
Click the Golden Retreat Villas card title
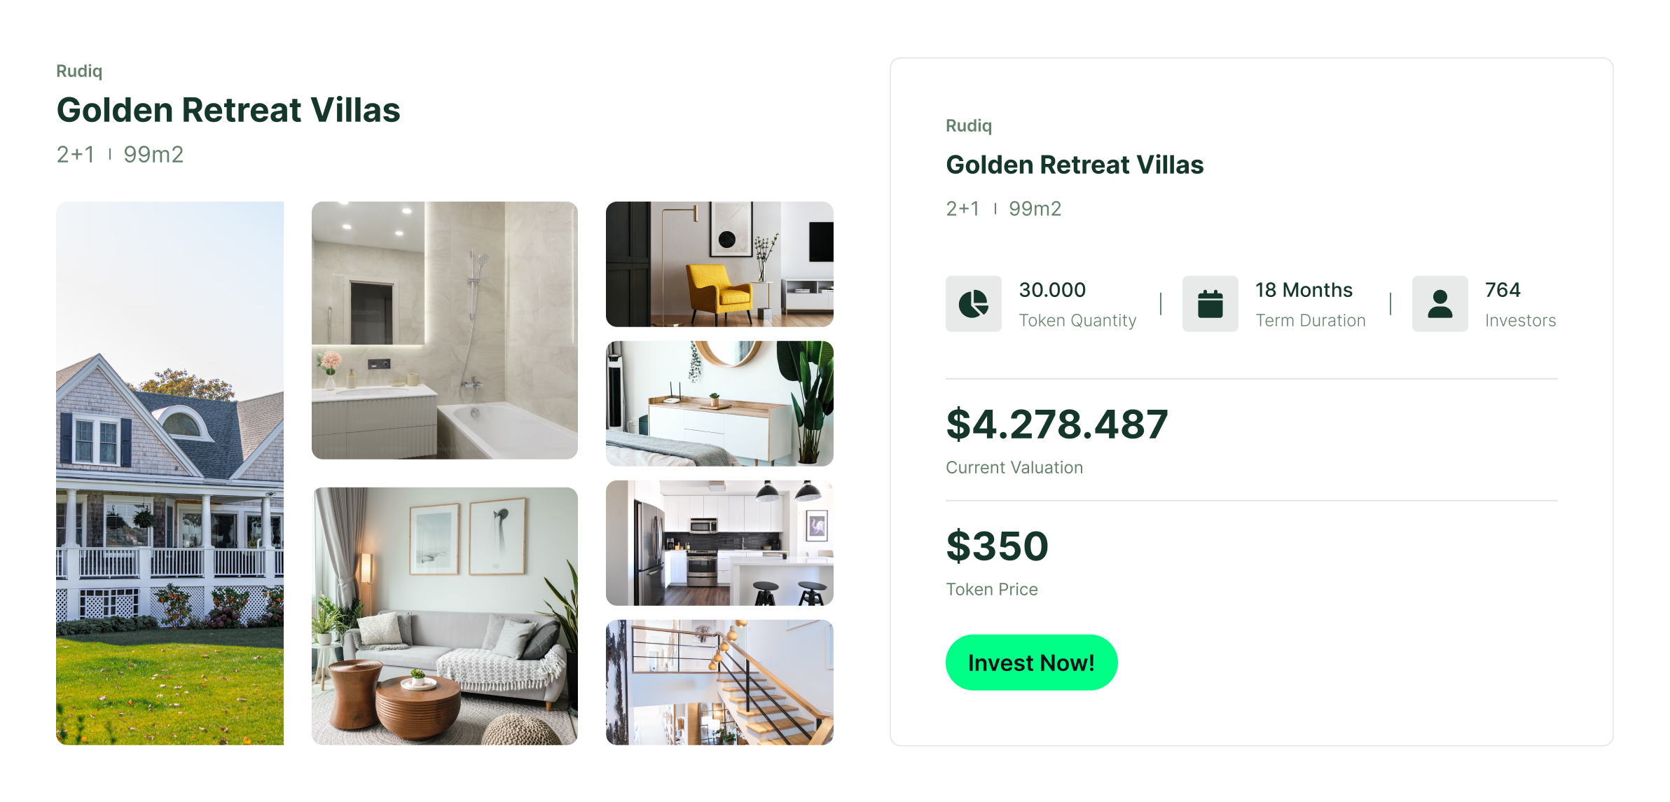(1075, 165)
